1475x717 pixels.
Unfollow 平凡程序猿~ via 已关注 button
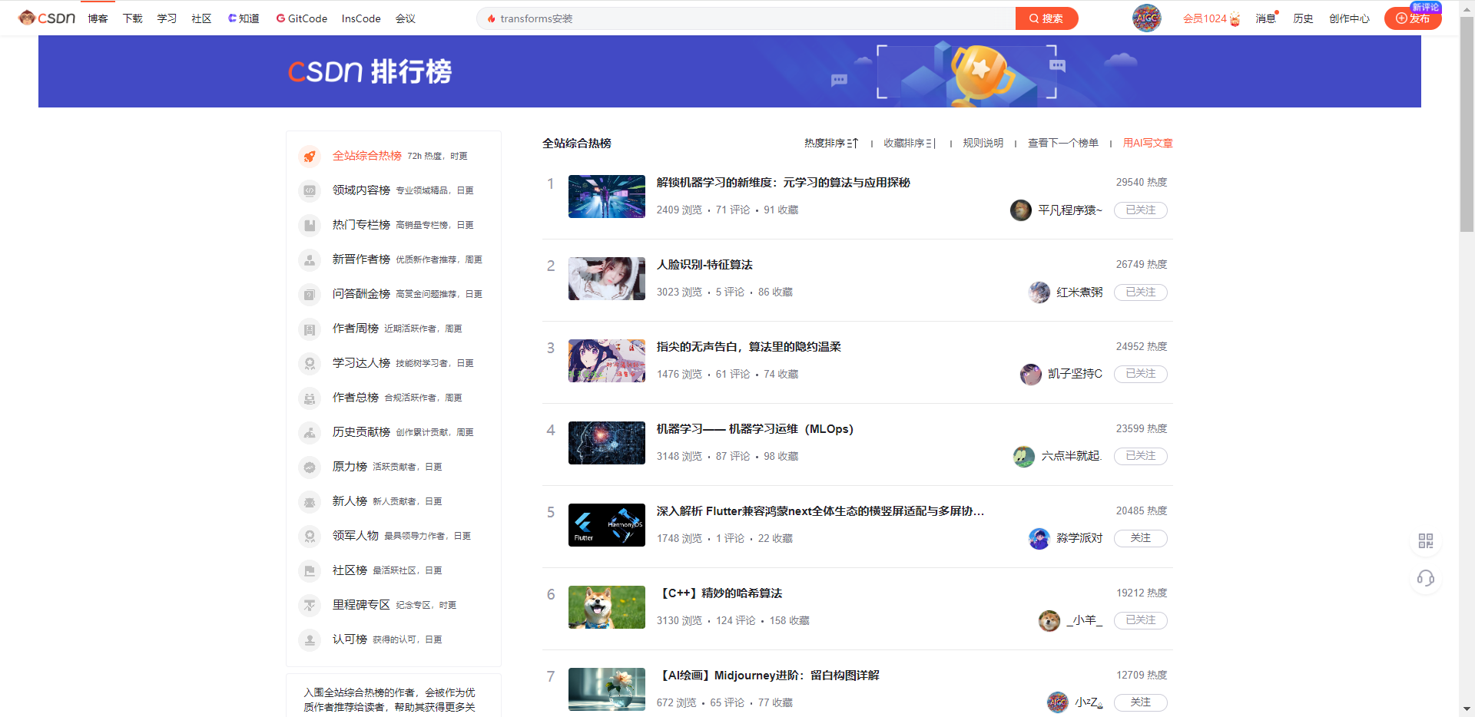tap(1140, 210)
